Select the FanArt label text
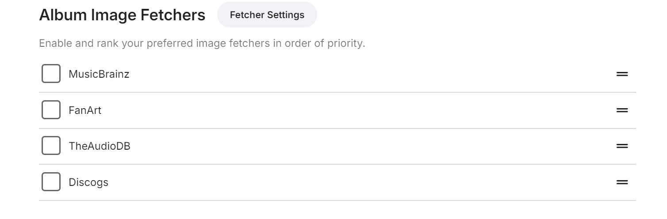The image size is (667, 219). pyautogui.click(x=85, y=110)
